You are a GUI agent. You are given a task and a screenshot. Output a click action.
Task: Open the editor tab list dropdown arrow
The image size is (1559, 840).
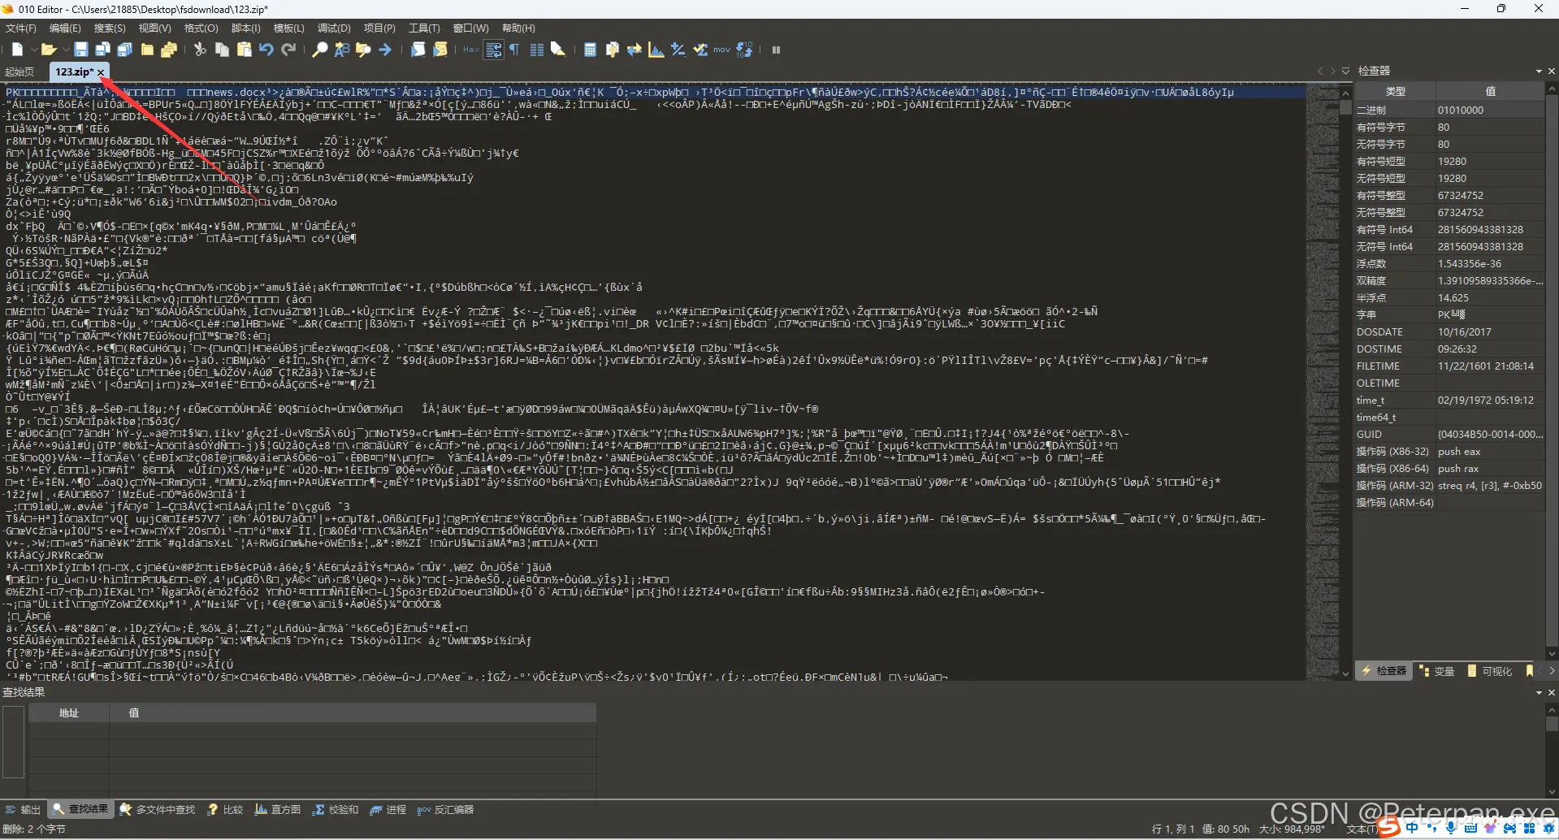point(1345,71)
